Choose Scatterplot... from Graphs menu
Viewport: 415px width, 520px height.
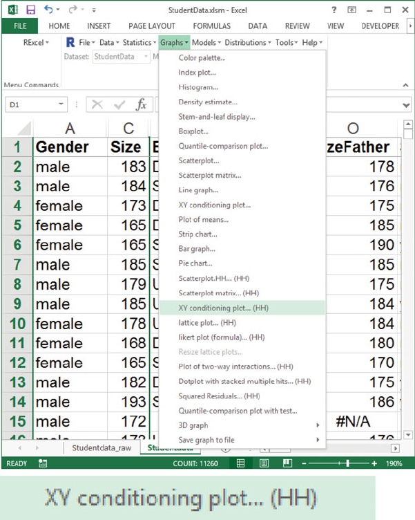(x=242, y=160)
